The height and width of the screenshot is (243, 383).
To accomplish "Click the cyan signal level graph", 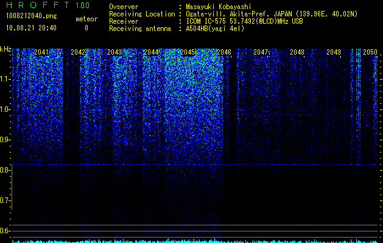I will pos(195,241).
